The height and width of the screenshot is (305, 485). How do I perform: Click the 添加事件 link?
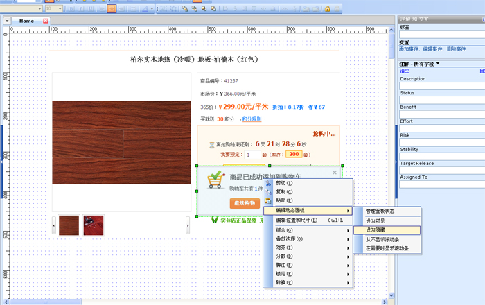[x=408, y=49]
